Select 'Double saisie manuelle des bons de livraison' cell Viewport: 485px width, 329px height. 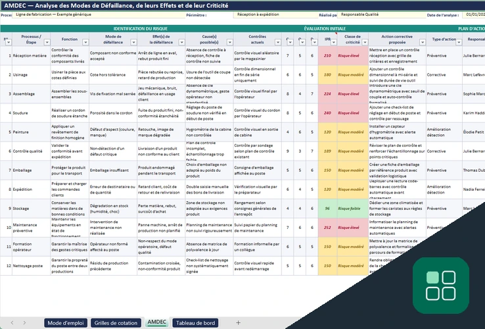point(209,190)
